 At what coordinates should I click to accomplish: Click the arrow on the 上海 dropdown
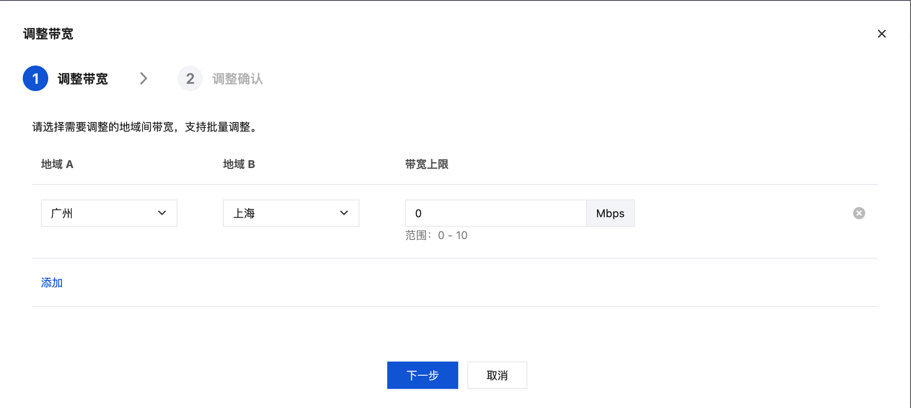click(344, 213)
